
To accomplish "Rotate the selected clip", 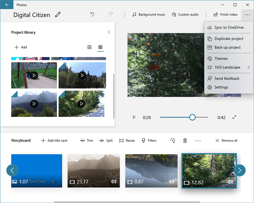I will 173,141.
